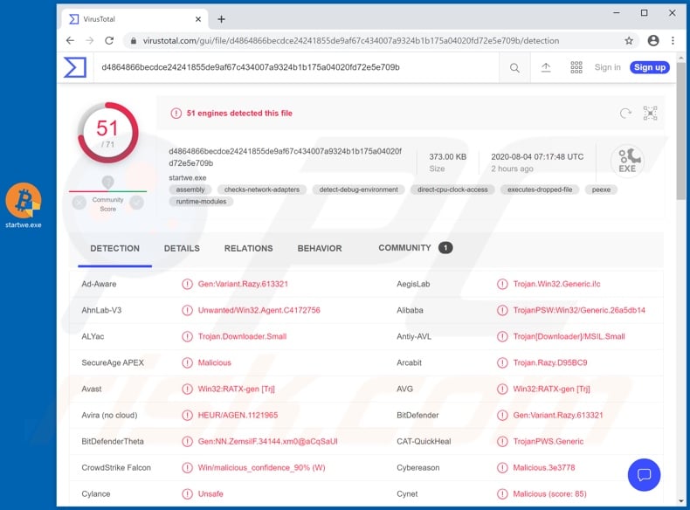The image size is (690, 510).
Task: Click Gen:NN.ZemsilF.34144.xm0@aCqSaUl detection
Action: [267, 441]
